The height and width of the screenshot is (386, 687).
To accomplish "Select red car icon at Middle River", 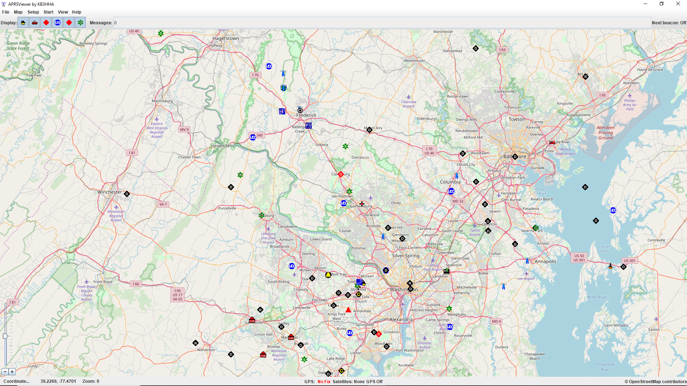I will coord(552,142).
